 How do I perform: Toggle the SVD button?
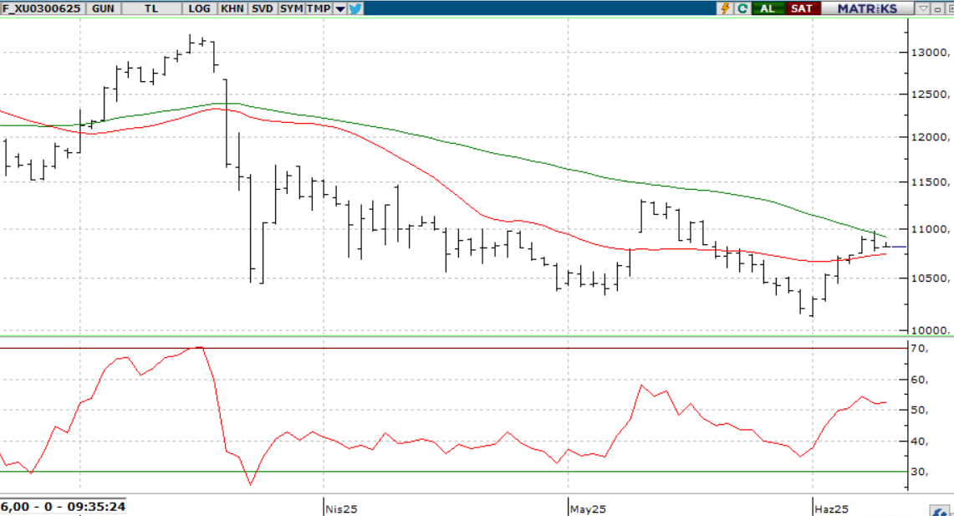pos(263,8)
